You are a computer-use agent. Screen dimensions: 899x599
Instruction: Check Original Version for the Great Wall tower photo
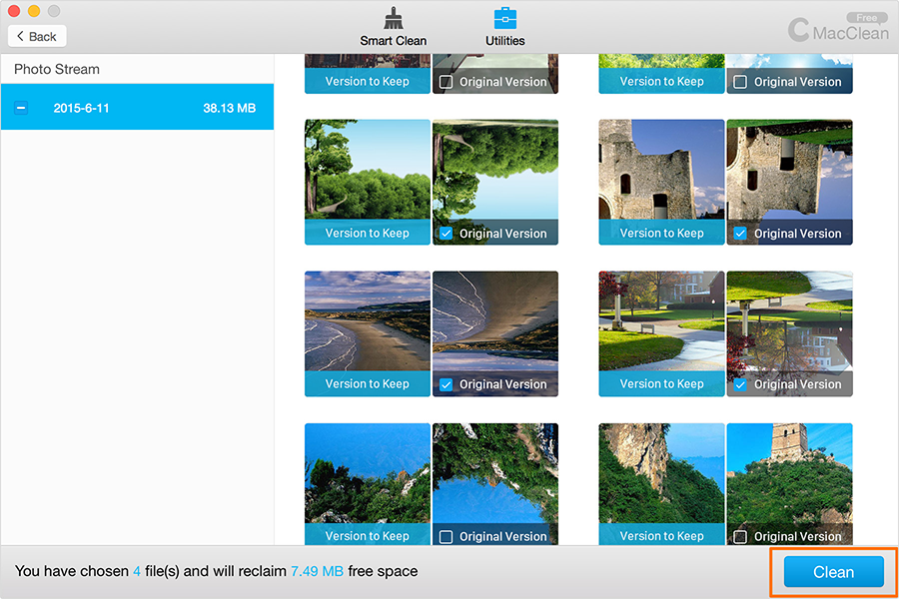(x=740, y=536)
